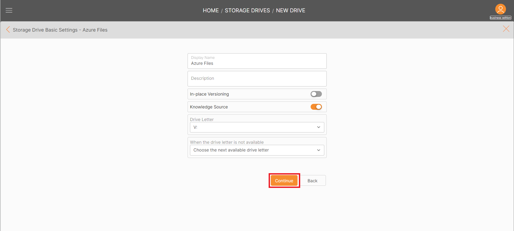The image size is (514, 231).
Task: Open the Drive Letter dropdown
Action: click(x=257, y=127)
